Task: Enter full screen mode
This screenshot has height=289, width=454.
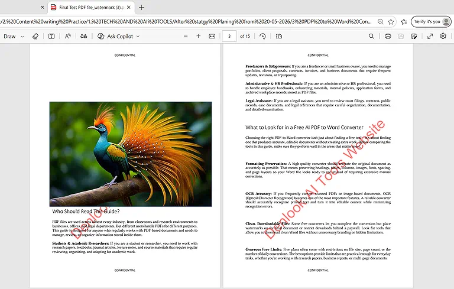Action: 430,36
